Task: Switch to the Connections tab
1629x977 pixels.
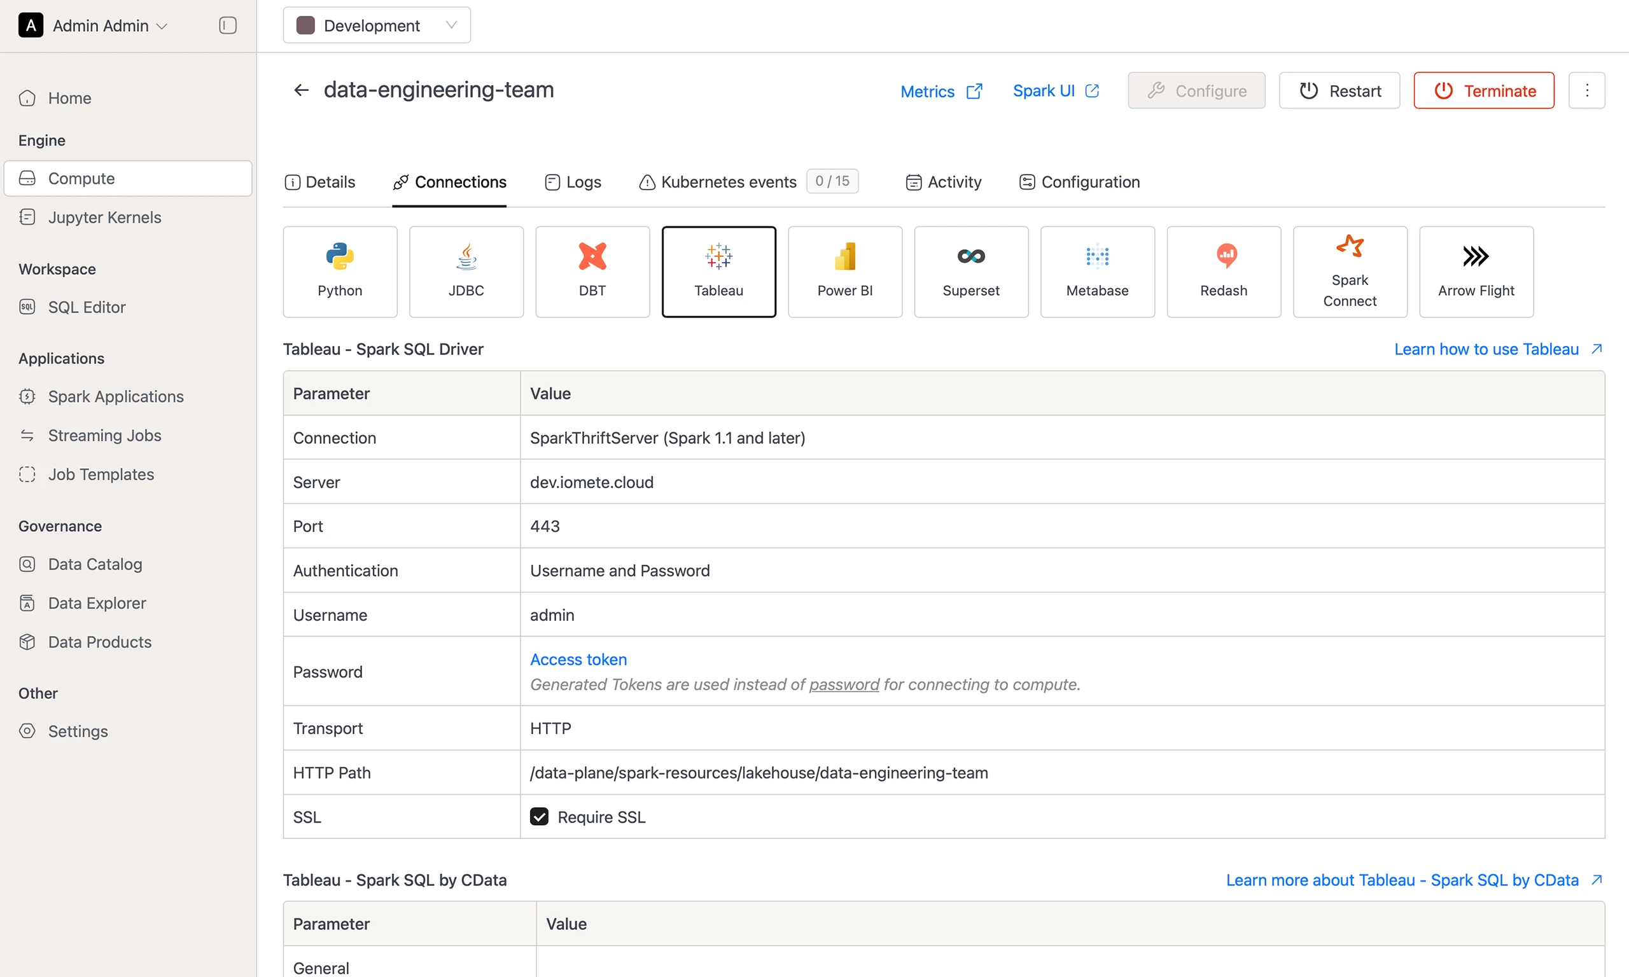Action: [x=449, y=182]
